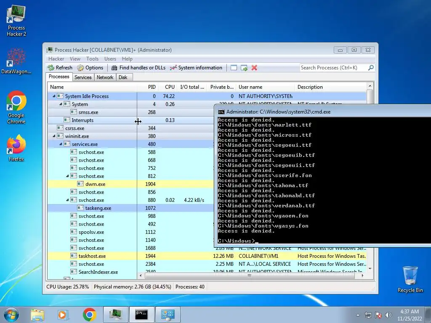Click the vertical scrollbar down arrow
431x323 pixels.
370,269
